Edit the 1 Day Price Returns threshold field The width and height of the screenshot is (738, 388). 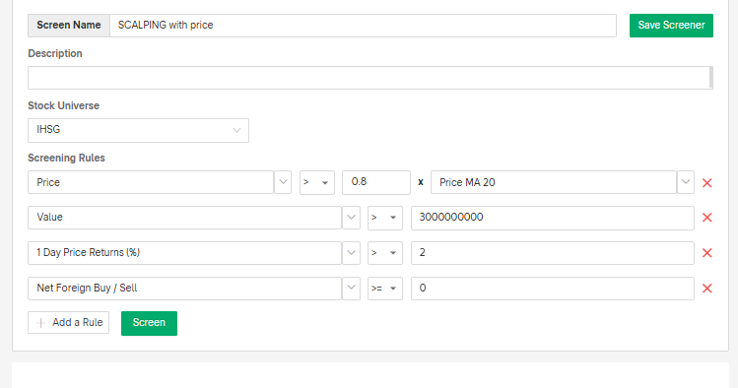553,253
